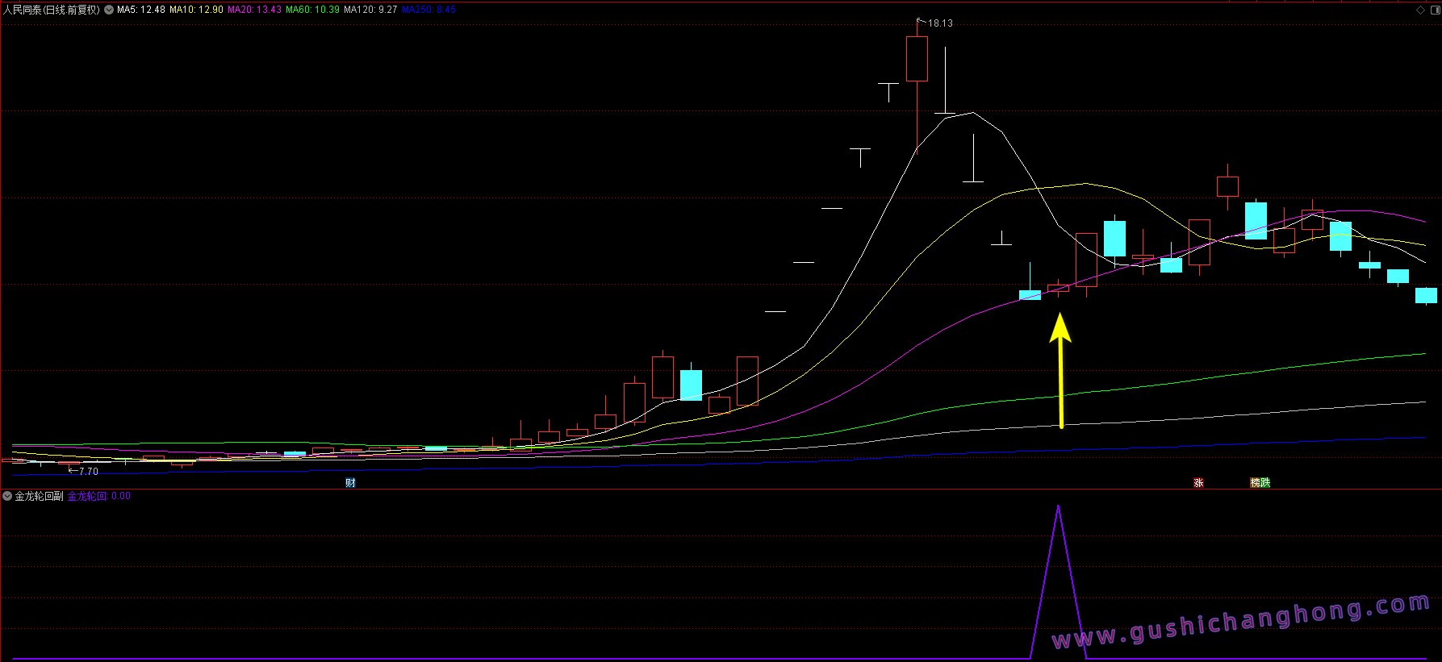The width and height of the screenshot is (1442, 662).
Task: Toggle the side panel icon at top-right
Action: (1435, 10)
